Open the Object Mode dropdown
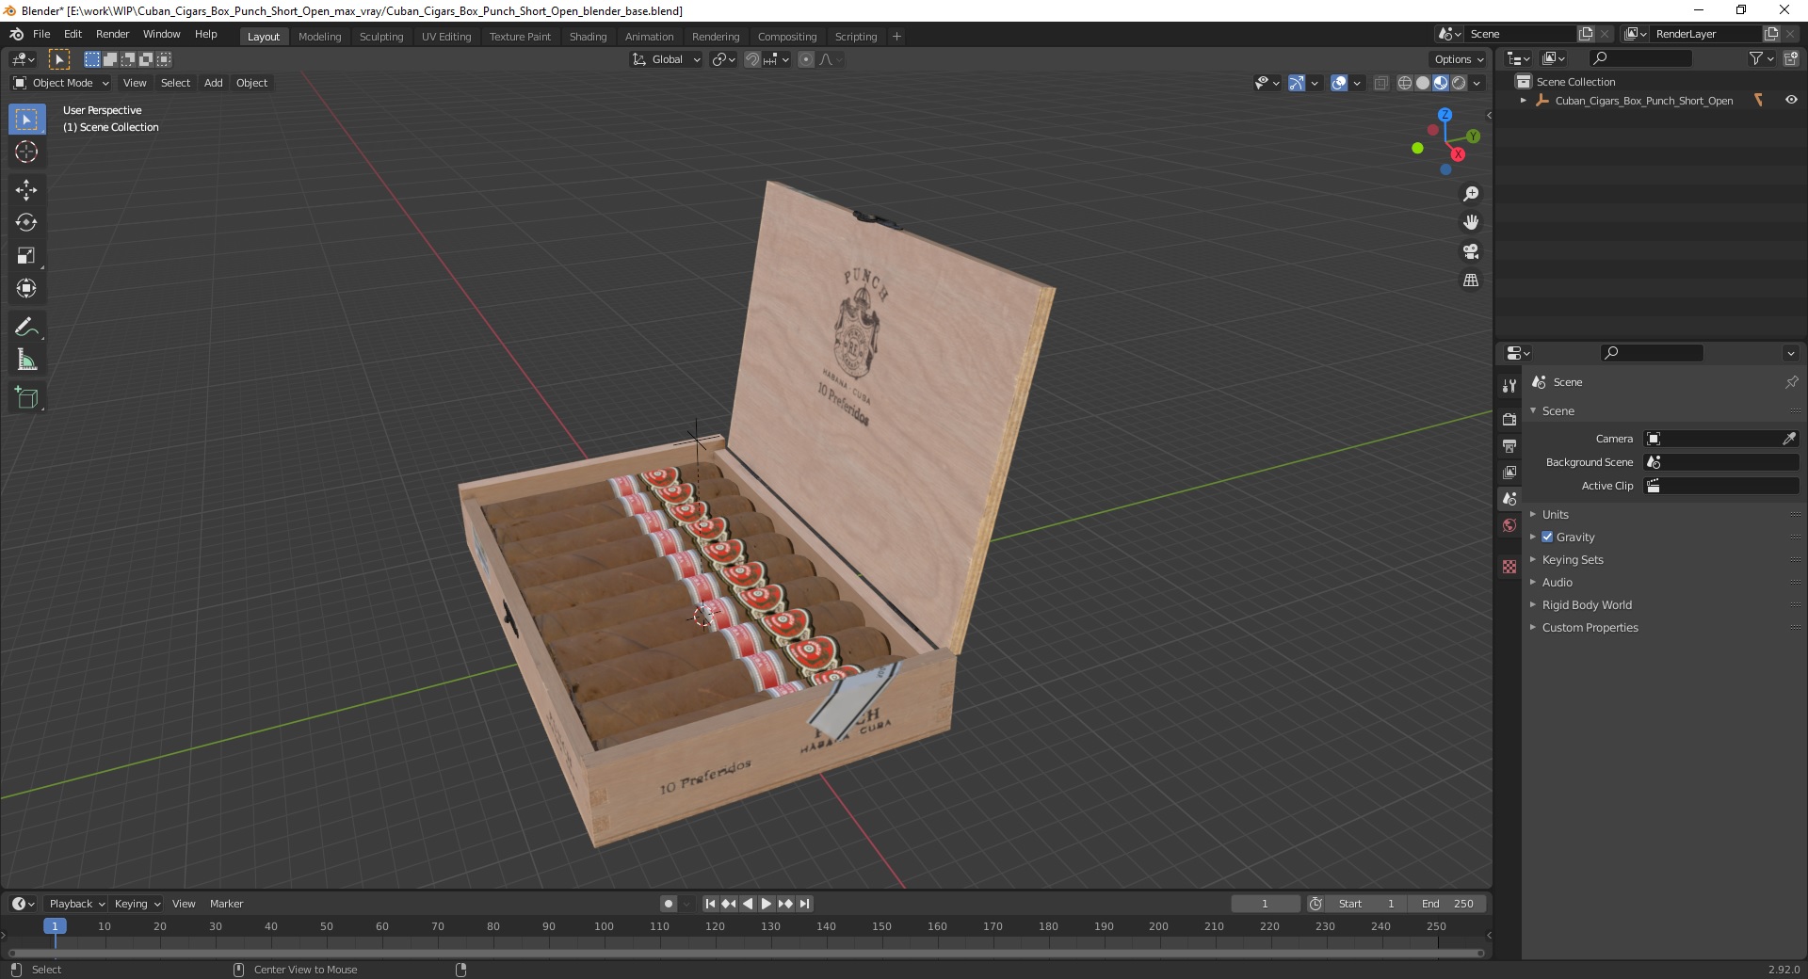1808x979 pixels. coord(61,83)
